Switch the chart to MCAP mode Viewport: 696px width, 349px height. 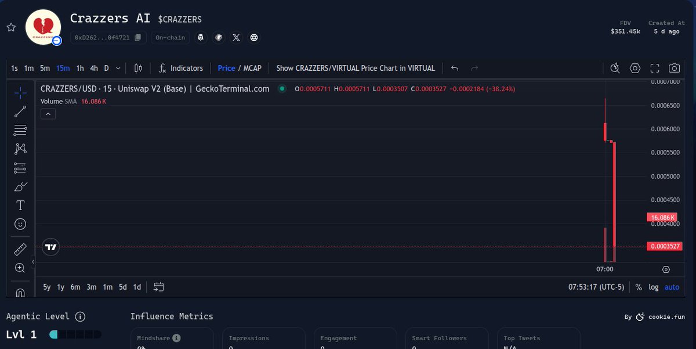[x=252, y=68]
